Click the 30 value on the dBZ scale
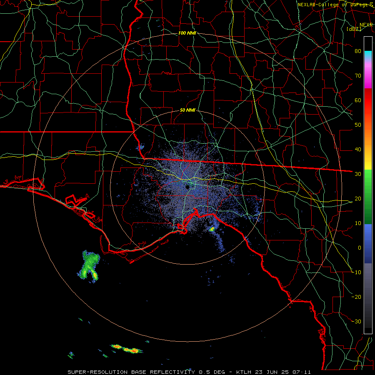 pos(358,174)
